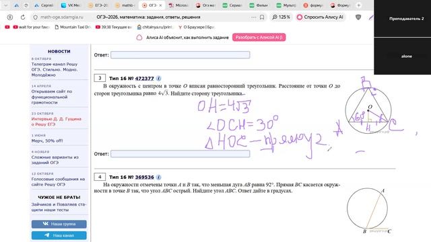
Task: Open 39:38 Текущее bookmark
Action: 114,27
